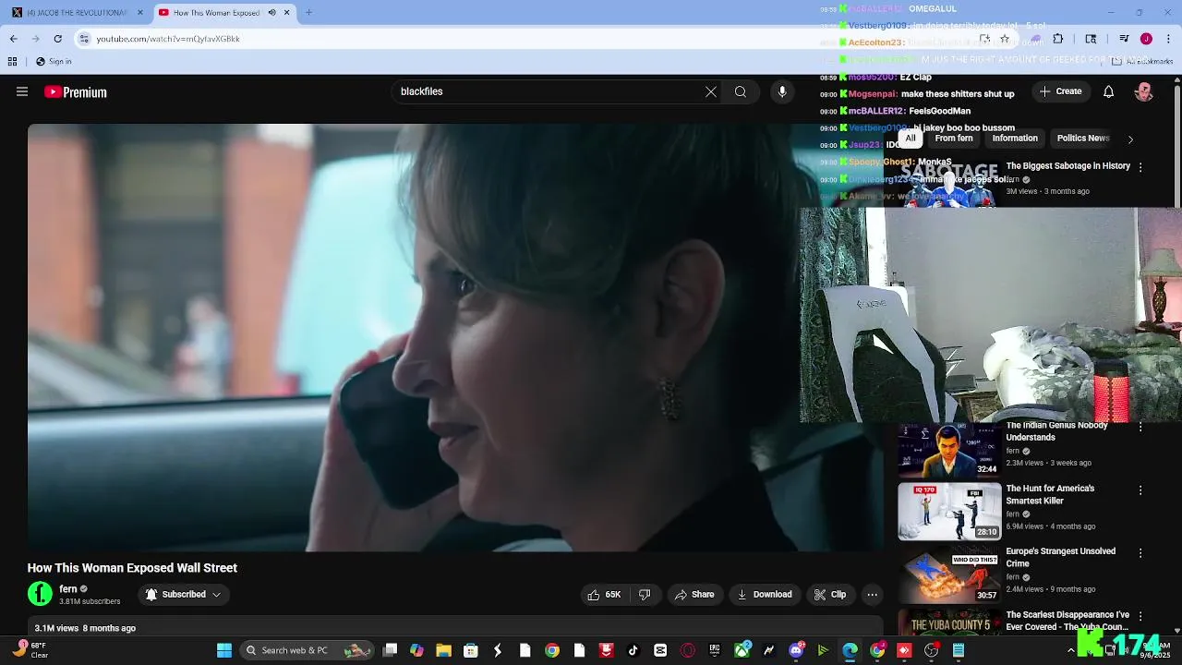The image size is (1182, 665).
Task: Open options for Scariest Disappearance video
Action: pyautogui.click(x=1140, y=616)
